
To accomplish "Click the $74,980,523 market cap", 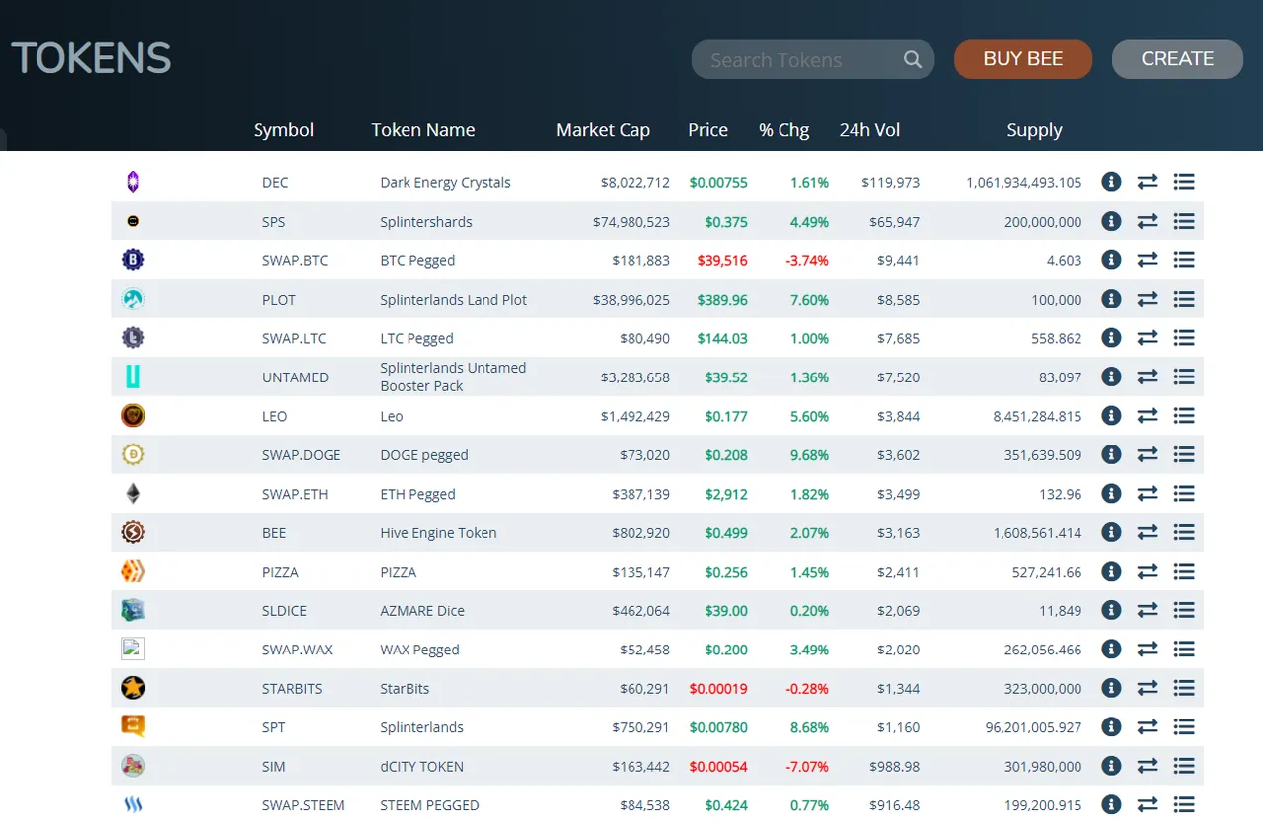I will click(x=631, y=222).
